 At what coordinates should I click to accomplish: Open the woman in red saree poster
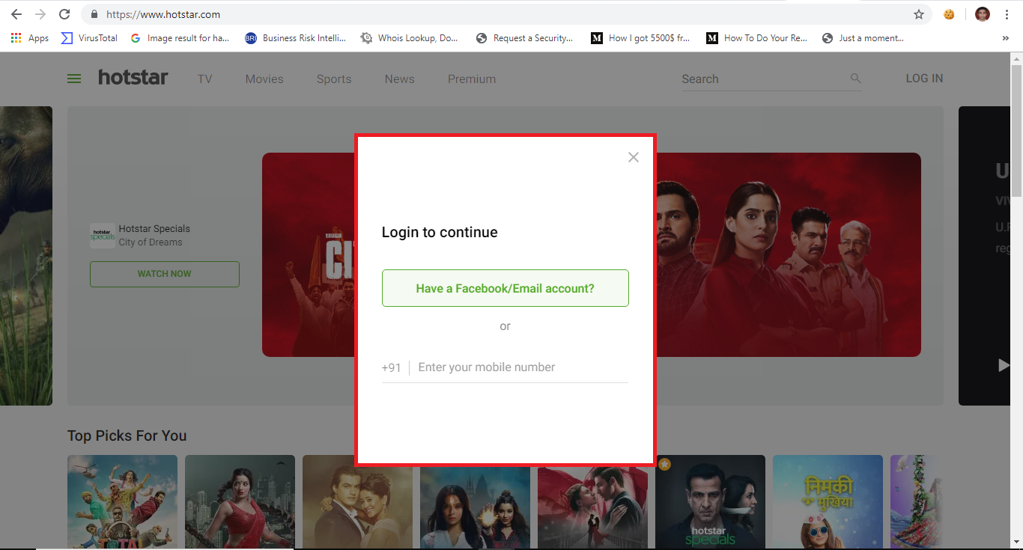point(240,501)
